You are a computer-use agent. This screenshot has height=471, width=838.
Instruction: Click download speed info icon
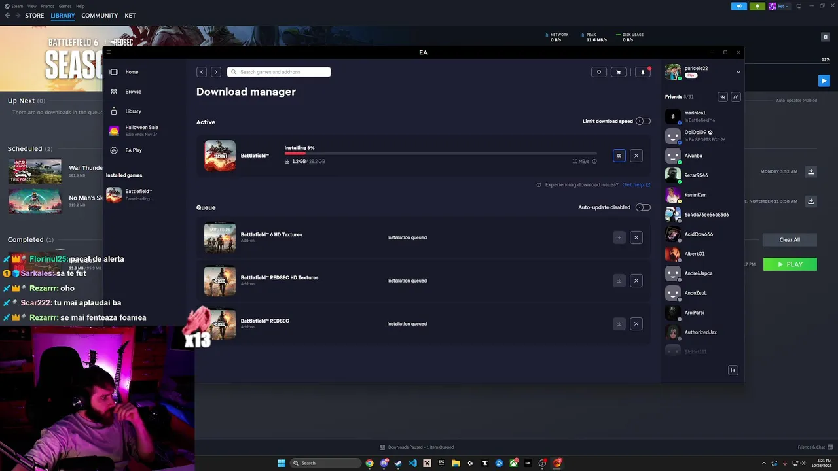(x=594, y=161)
